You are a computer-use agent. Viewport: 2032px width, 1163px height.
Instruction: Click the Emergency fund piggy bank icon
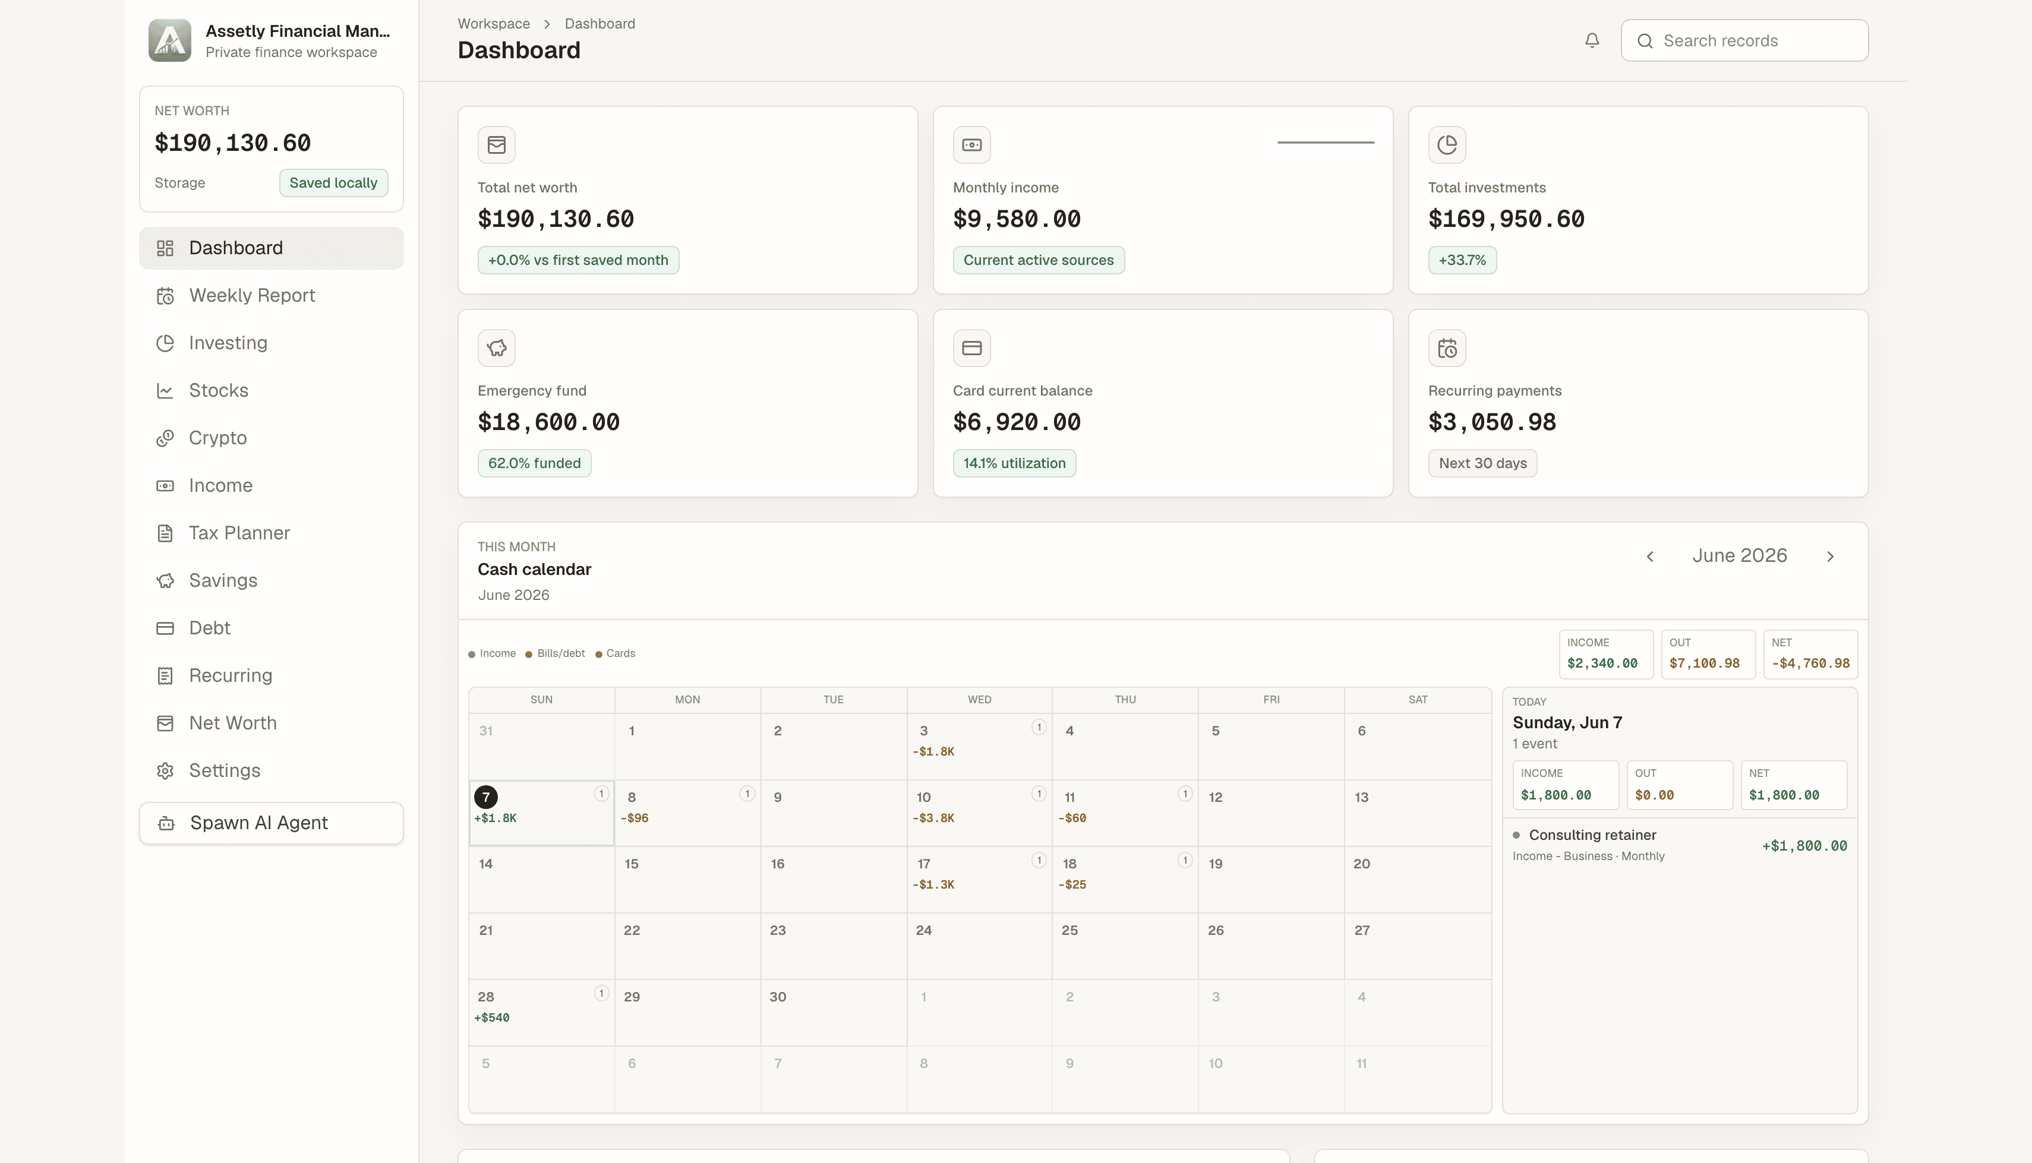click(497, 347)
